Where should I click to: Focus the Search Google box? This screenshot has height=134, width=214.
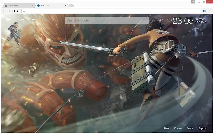point(107,20)
